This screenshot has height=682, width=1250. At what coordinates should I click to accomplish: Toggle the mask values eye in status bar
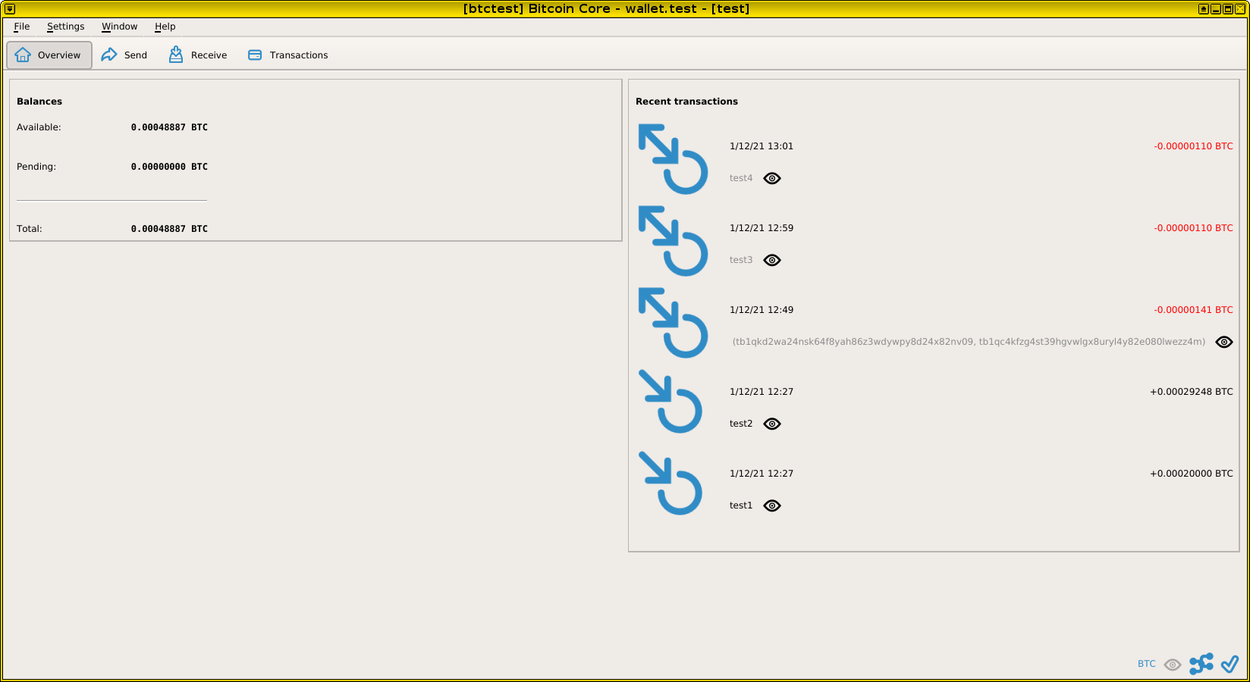click(x=1173, y=665)
